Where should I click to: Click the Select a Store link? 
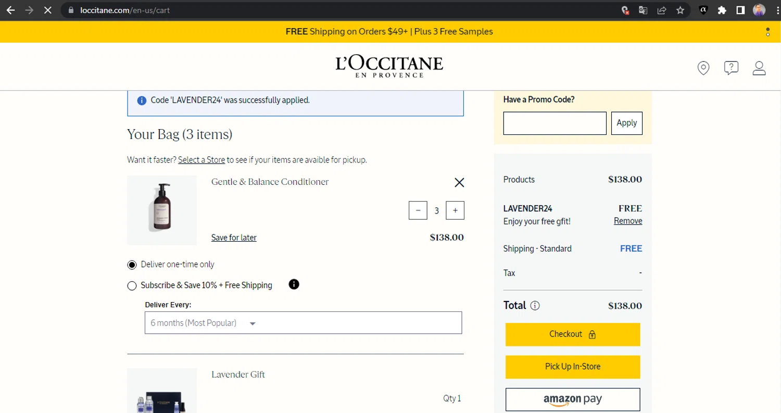201,160
